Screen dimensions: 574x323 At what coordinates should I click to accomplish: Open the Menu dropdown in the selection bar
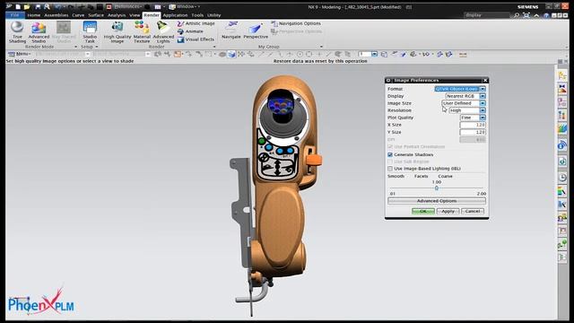20,54
